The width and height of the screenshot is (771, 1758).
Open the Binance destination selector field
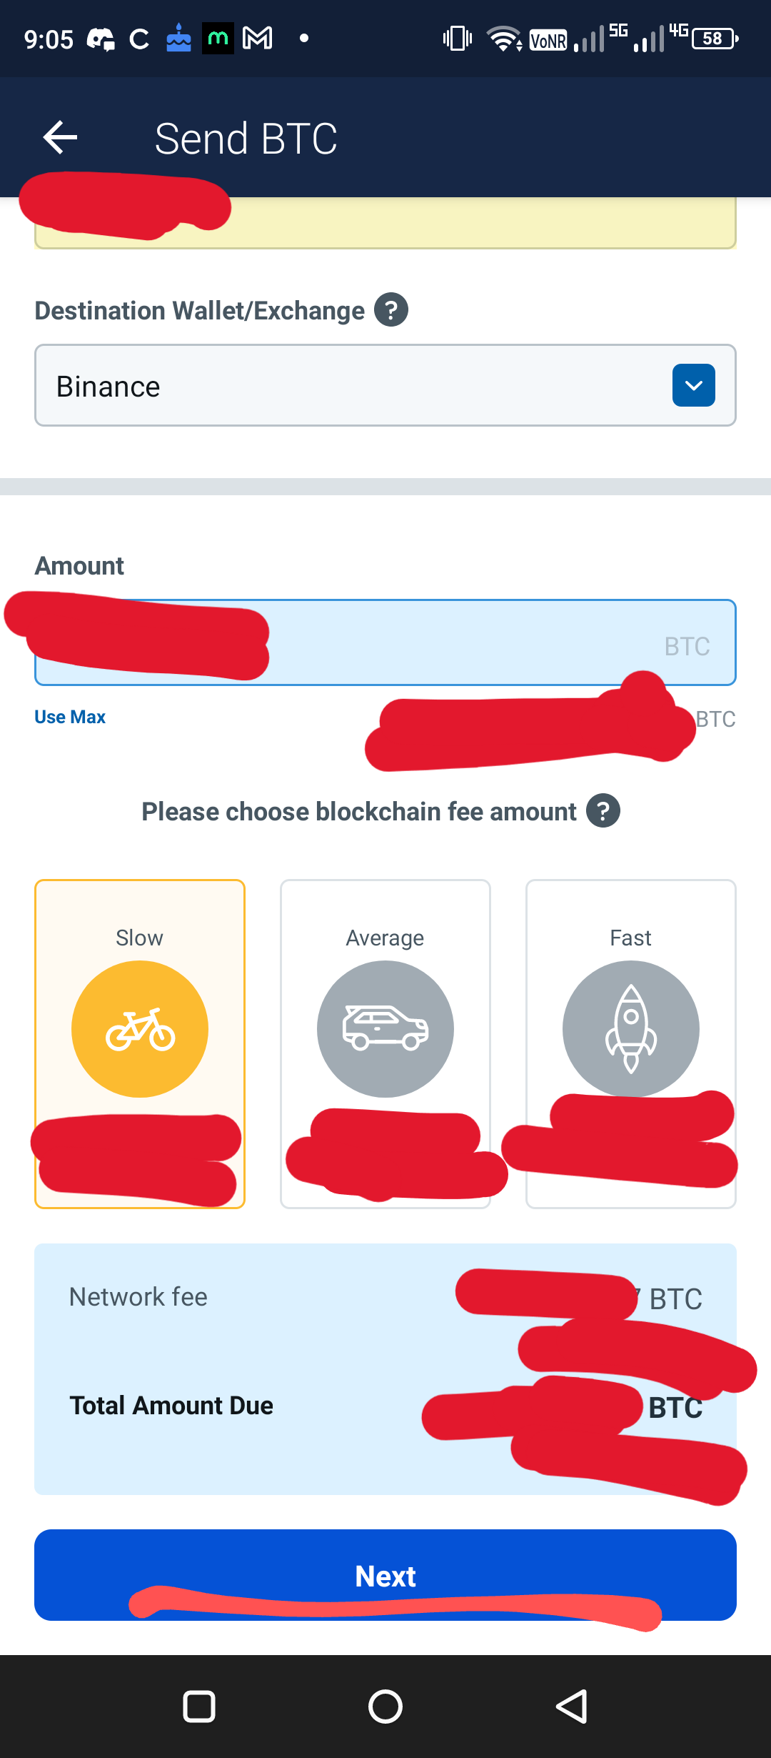(385, 385)
